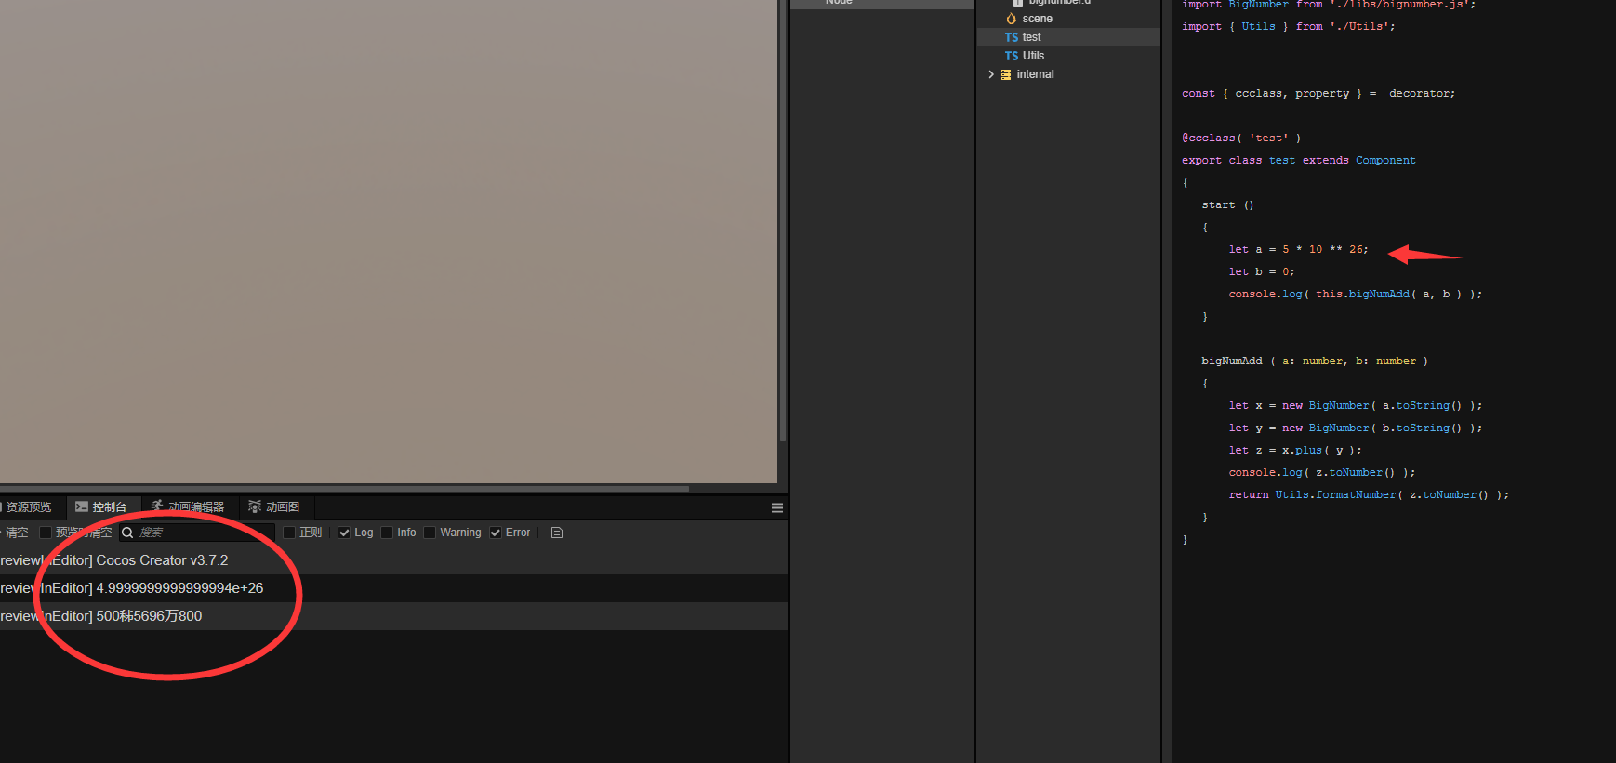Screen dimensions: 1616x763
Task: Select the 4.9999999999999994e+26 log entry
Action: point(394,588)
